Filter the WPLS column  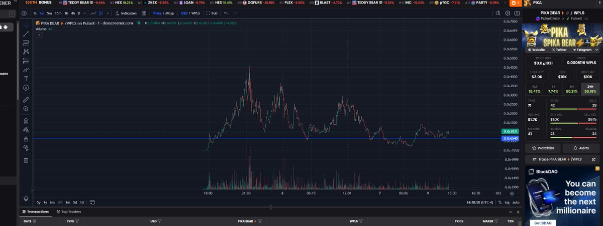(362, 221)
